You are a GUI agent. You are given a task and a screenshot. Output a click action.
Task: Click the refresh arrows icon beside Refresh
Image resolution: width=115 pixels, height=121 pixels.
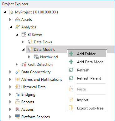pyautogui.click(x=71, y=70)
